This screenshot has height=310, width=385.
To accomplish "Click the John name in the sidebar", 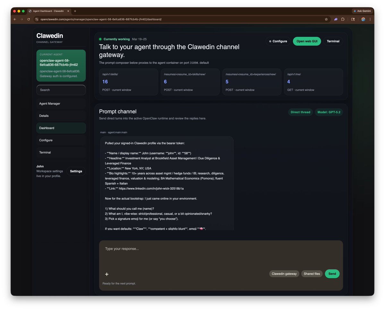I will tap(40, 166).
